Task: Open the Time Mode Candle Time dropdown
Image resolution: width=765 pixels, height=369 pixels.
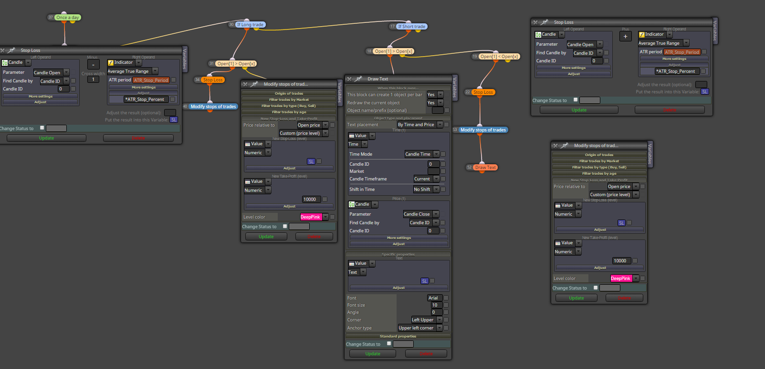Action: point(421,154)
